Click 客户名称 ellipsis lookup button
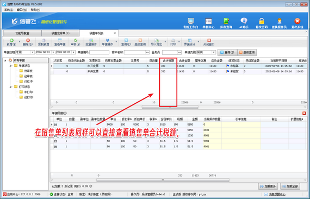310x199 pixels. coord(147,52)
